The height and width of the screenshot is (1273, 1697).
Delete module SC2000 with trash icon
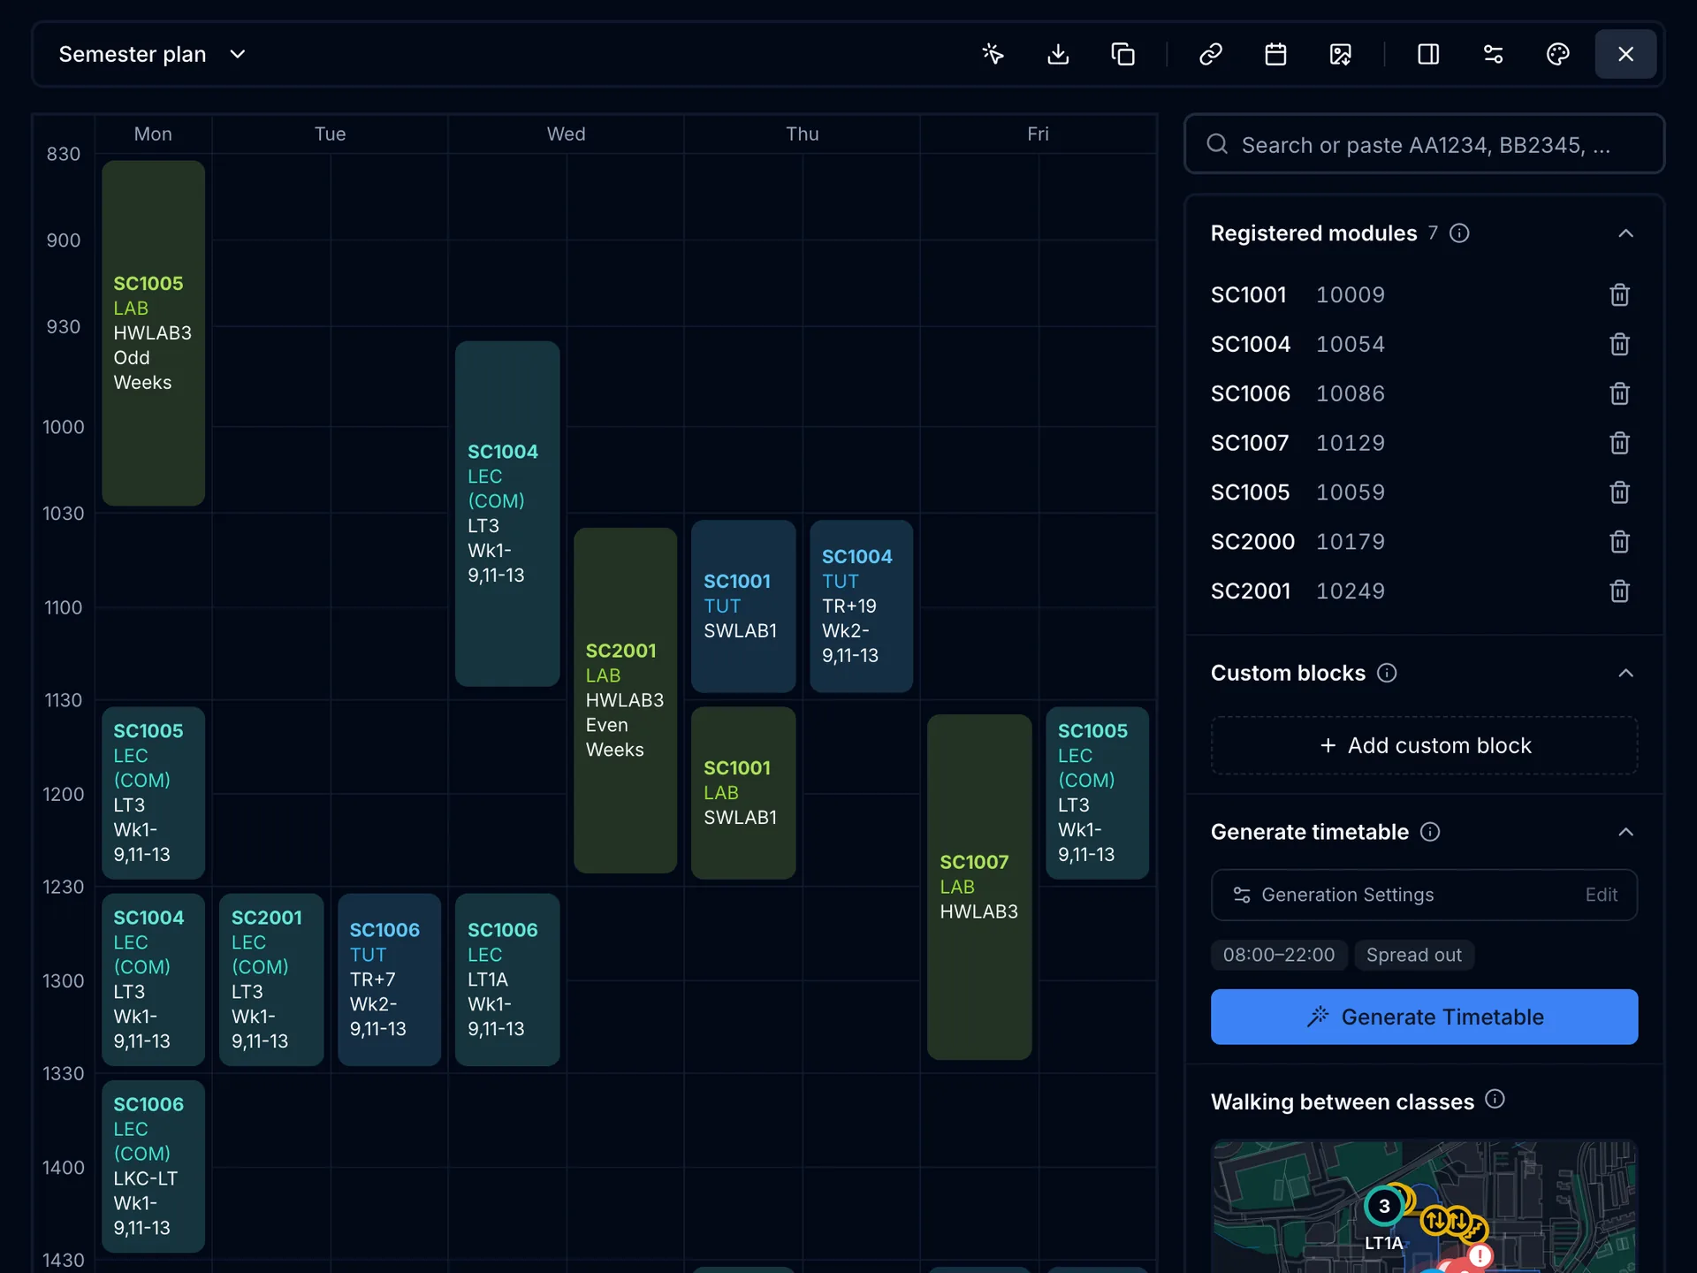pyautogui.click(x=1619, y=542)
